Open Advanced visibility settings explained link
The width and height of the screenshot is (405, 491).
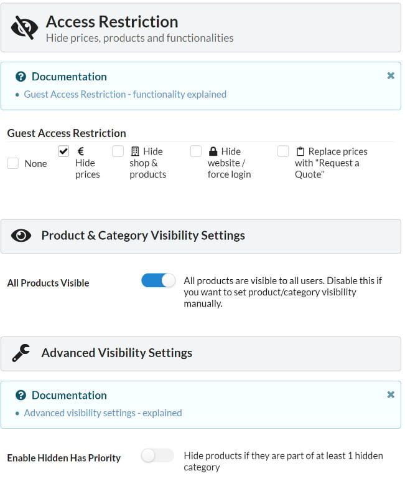103,413
